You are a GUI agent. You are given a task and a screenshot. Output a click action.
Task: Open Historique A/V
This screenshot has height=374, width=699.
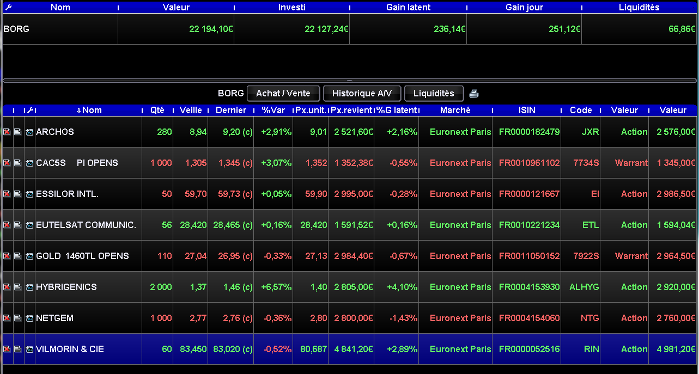tap(362, 94)
